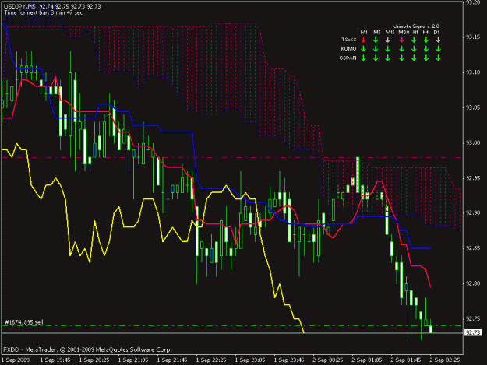Click the M30 timeframe column header
The image size is (487, 365).
click(x=404, y=32)
